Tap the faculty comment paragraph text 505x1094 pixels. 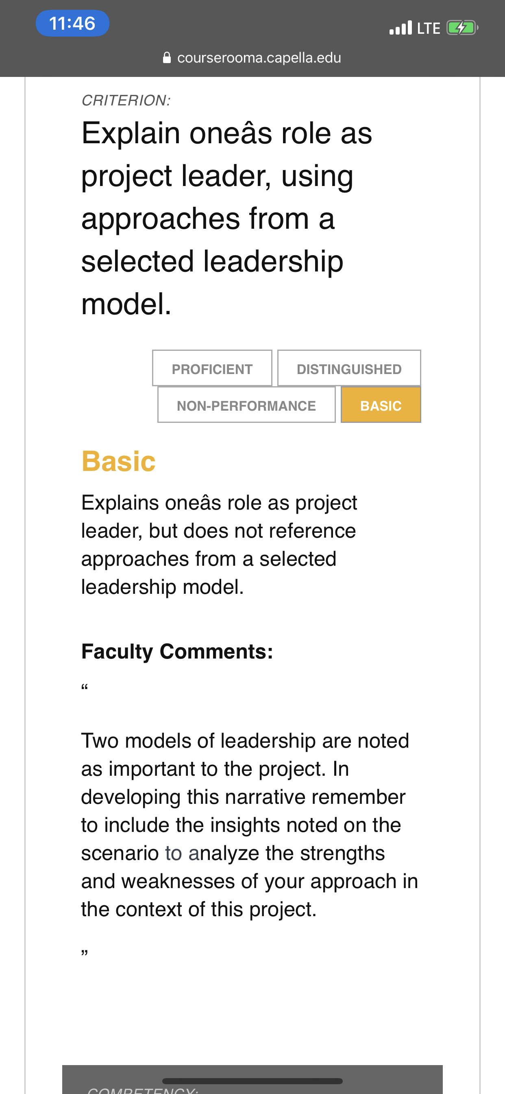(x=250, y=824)
